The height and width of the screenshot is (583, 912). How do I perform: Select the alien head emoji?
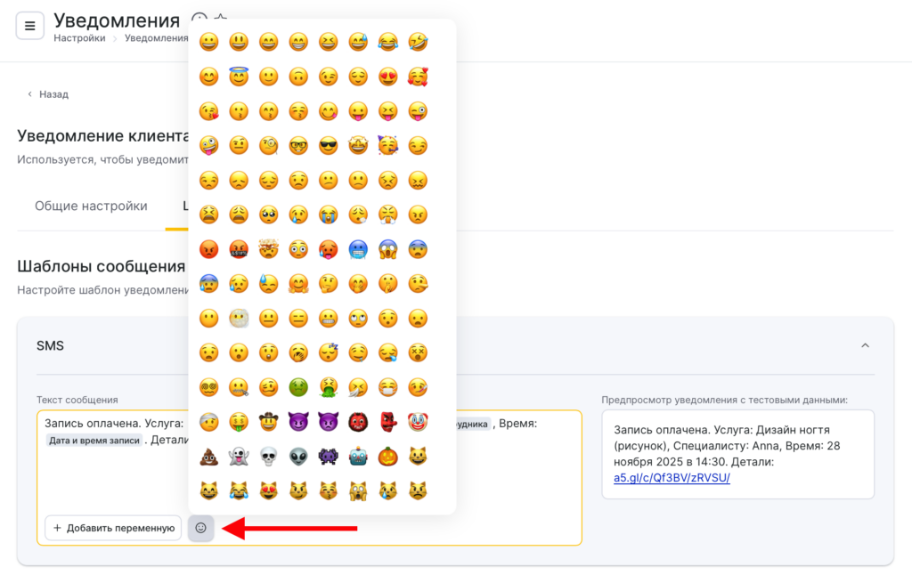point(298,457)
